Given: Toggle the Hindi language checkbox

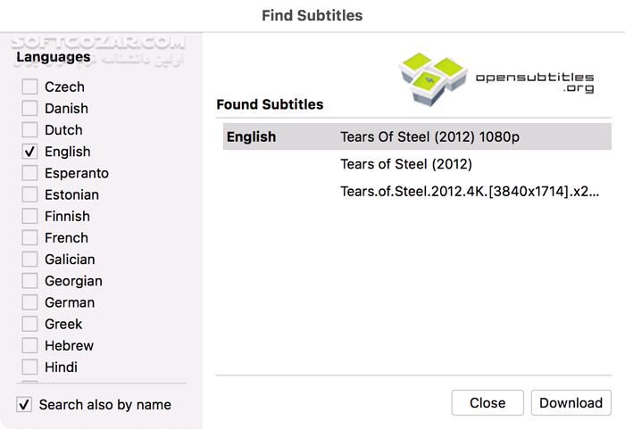Looking at the screenshot, I should coord(30,367).
